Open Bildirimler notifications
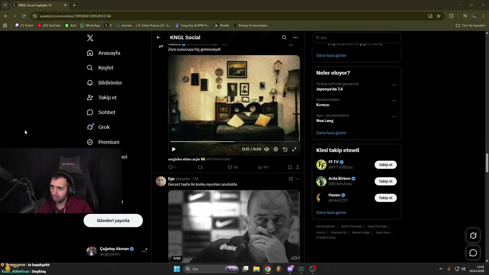The image size is (489, 275). pyautogui.click(x=104, y=82)
